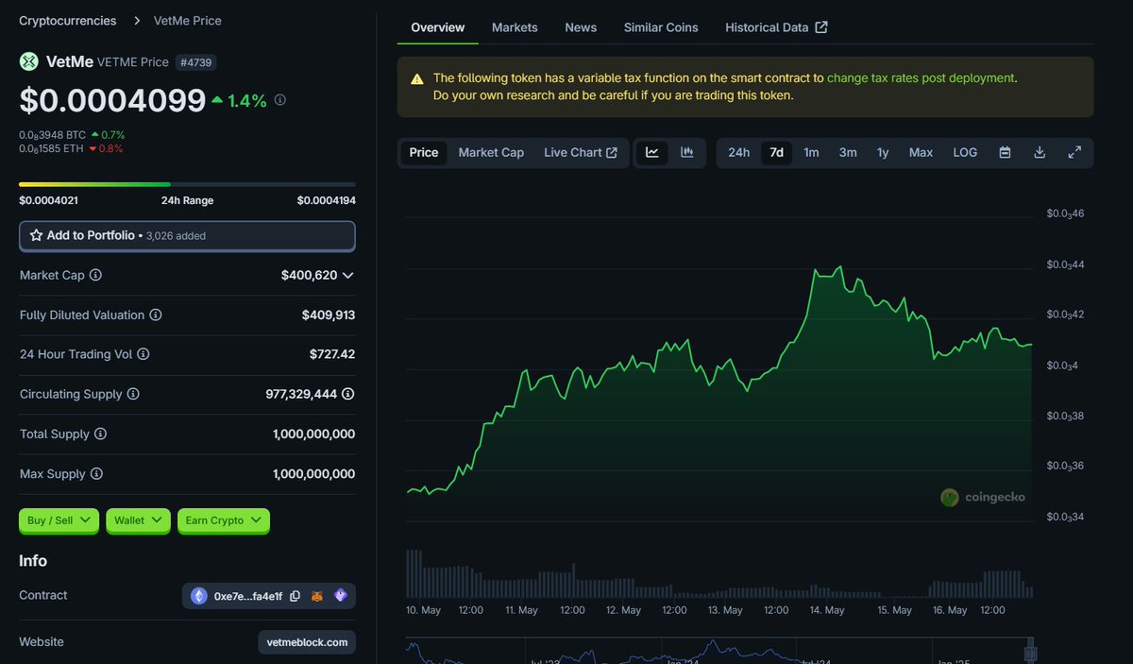
Task: Switch to the News tab
Action: [581, 27]
